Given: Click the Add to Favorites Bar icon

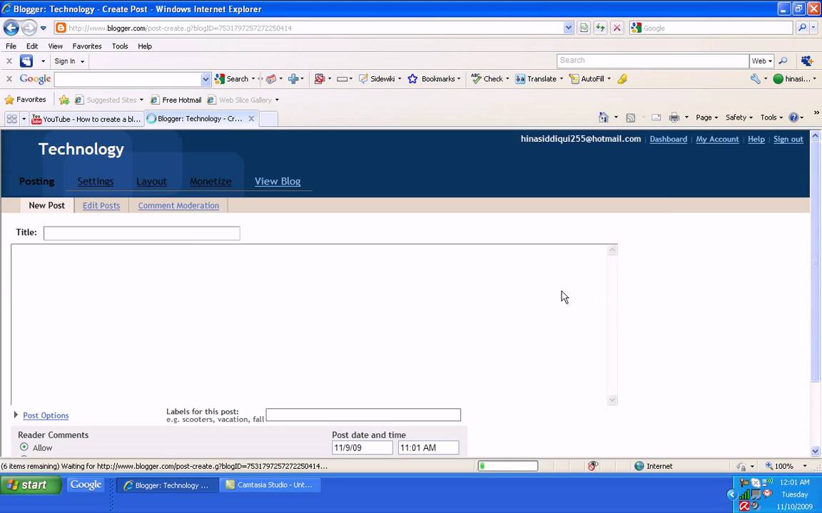Looking at the screenshot, I should (x=64, y=100).
